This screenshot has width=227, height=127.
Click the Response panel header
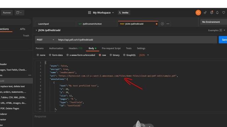pos(40,116)
